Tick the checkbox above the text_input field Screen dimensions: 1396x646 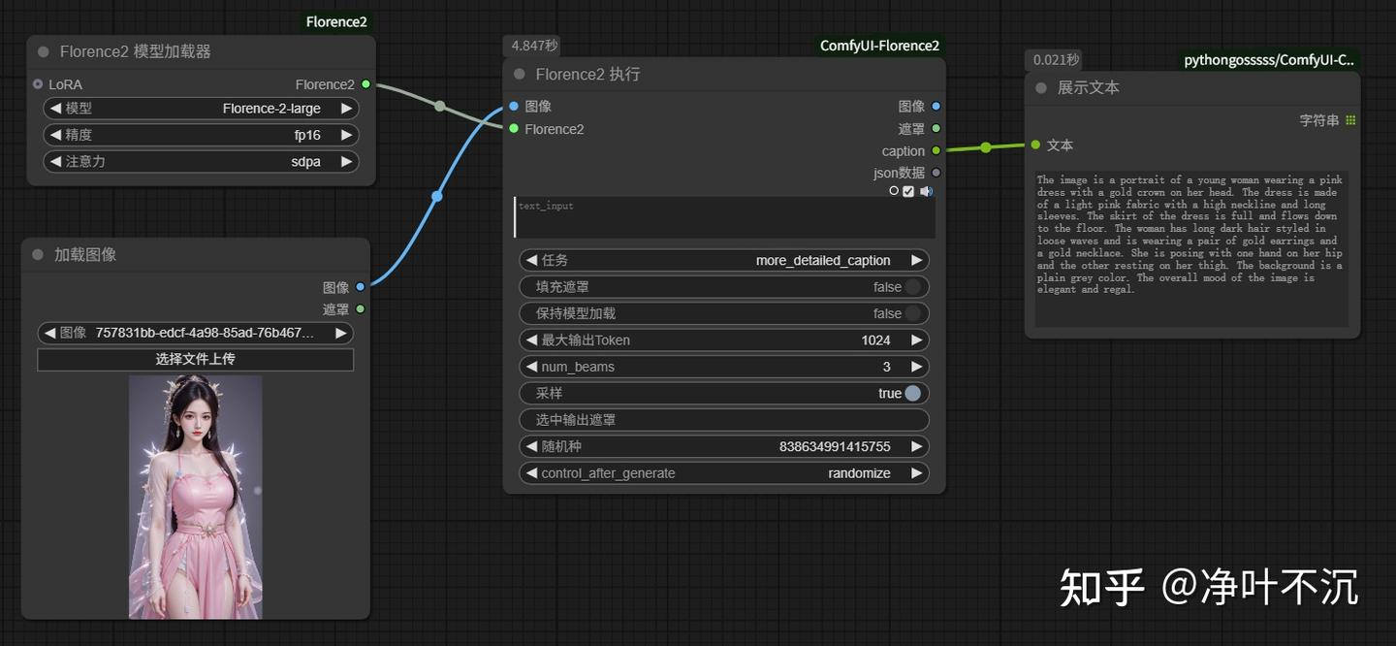(908, 191)
